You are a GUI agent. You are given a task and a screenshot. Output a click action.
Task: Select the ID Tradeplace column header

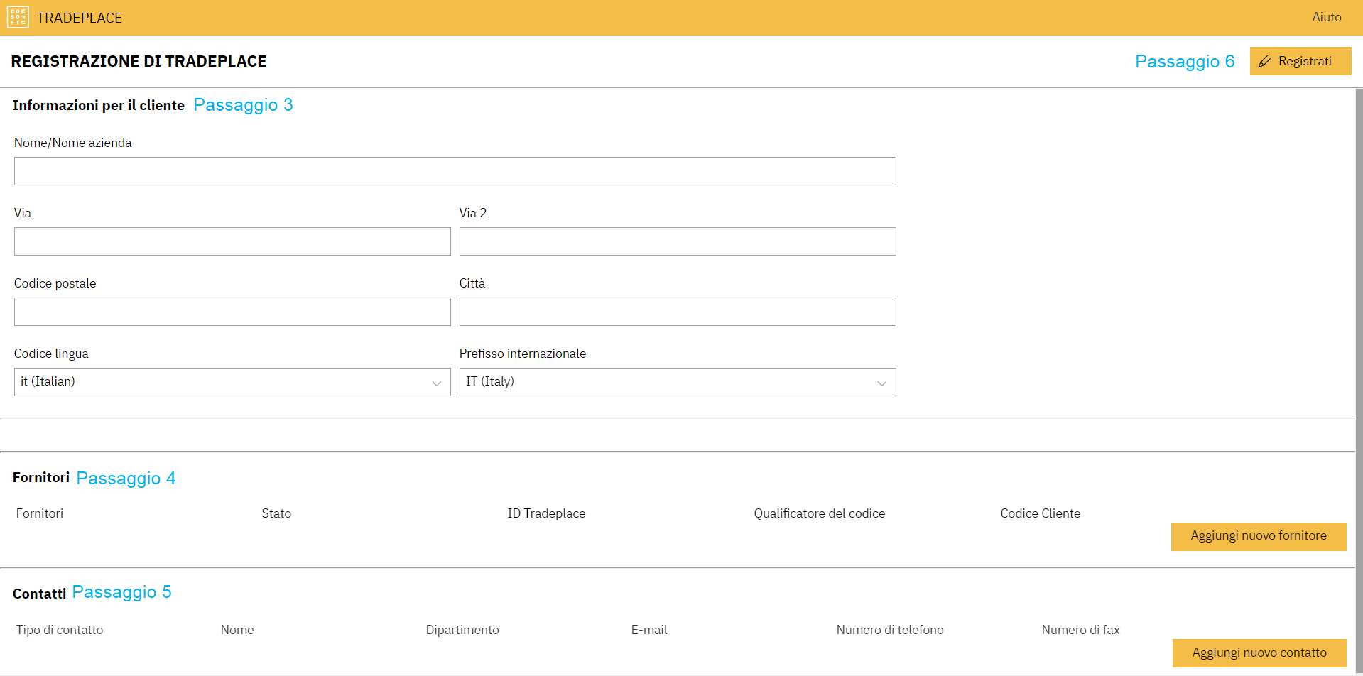click(546, 513)
